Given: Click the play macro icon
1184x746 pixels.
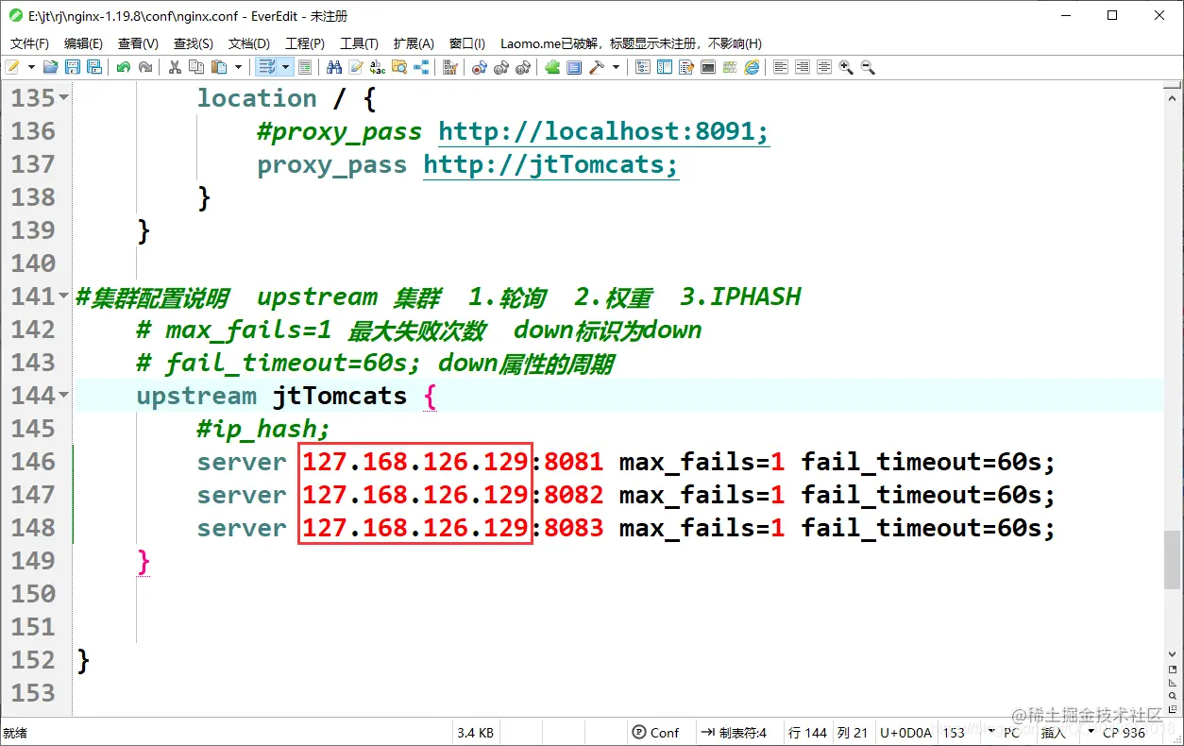Looking at the screenshot, I should pos(501,67).
